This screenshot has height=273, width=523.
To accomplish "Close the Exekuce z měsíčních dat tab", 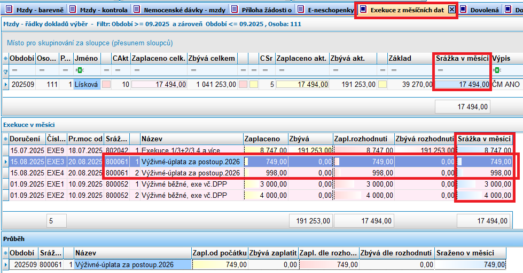I will click(x=451, y=10).
